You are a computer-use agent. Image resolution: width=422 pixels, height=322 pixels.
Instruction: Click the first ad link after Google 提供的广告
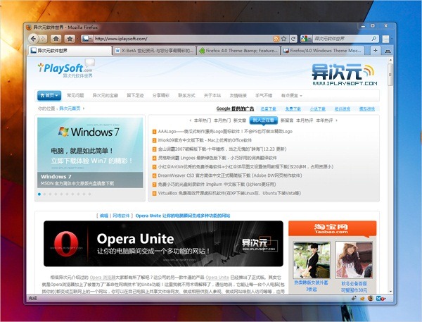click(269, 109)
